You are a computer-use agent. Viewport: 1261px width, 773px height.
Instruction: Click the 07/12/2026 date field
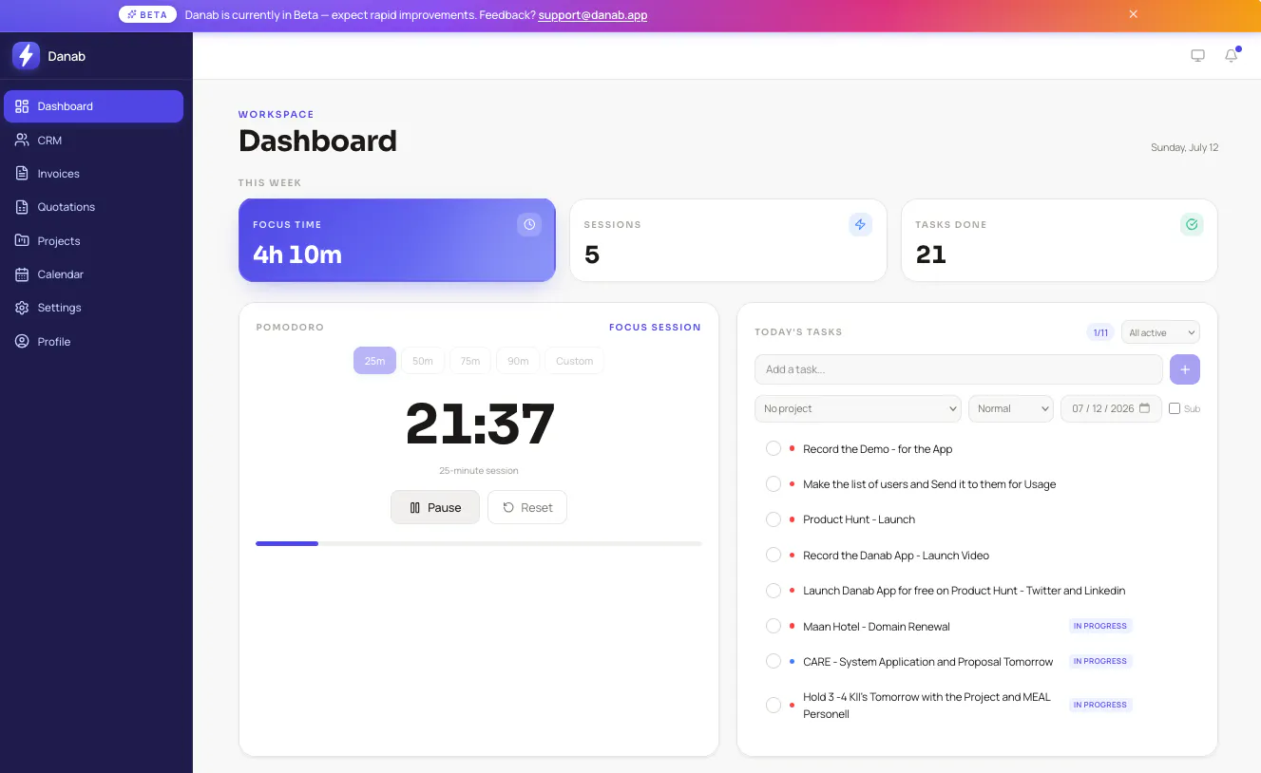pyautogui.click(x=1111, y=408)
